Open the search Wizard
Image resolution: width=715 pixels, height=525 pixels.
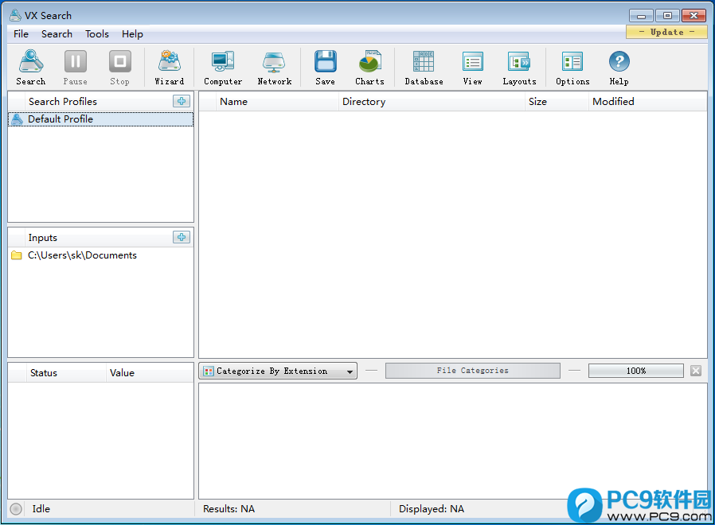170,68
